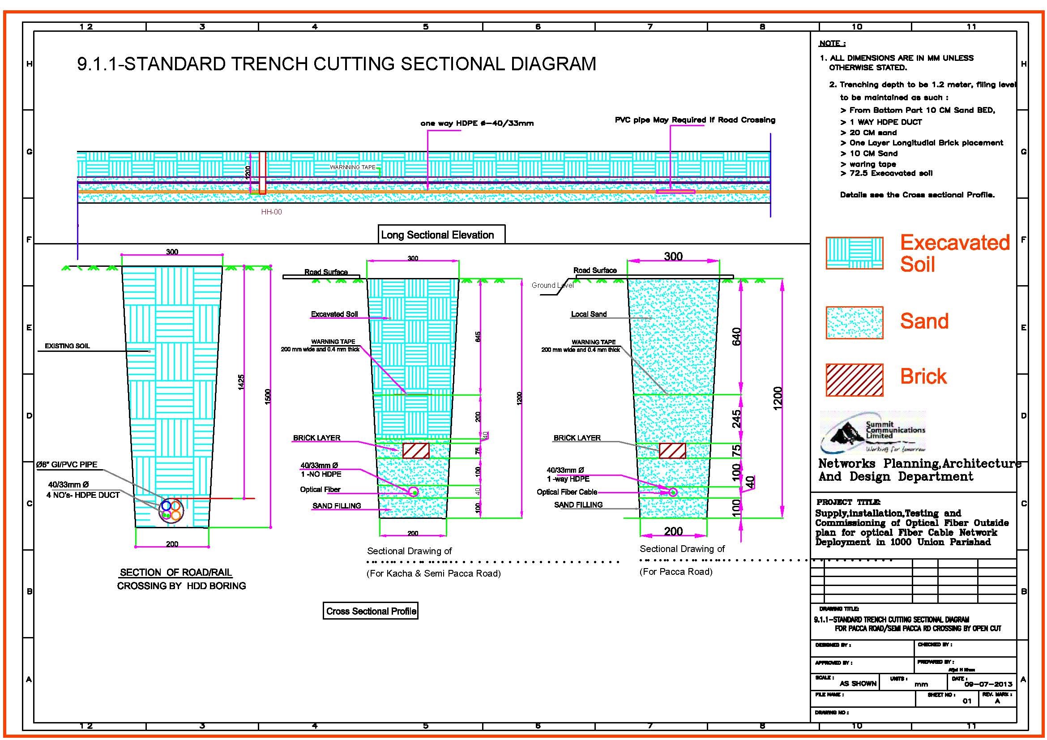The image size is (1047, 740).
Task: Click the HDPE duct bundle circle icon
Action: (x=171, y=511)
